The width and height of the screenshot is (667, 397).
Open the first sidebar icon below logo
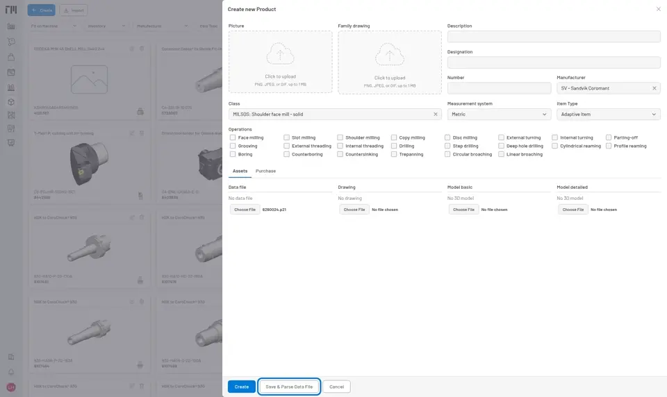click(x=11, y=26)
